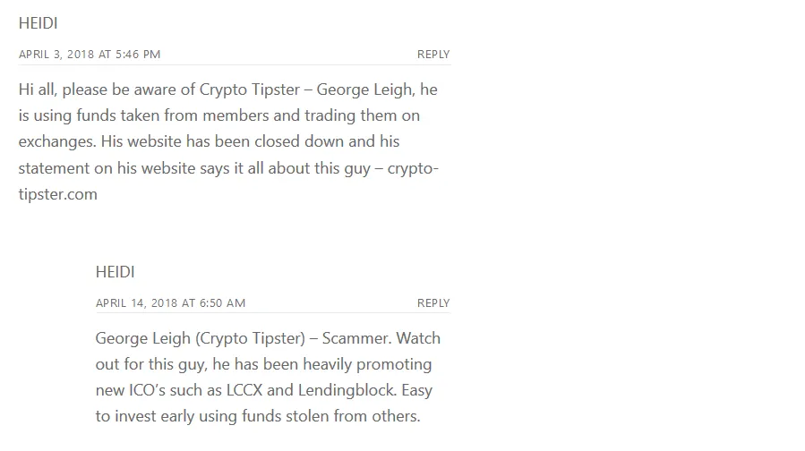The image size is (805, 451).
Task: Reply to Heidi's April 14 nested comment
Action: pyautogui.click(x=433, y=303)
